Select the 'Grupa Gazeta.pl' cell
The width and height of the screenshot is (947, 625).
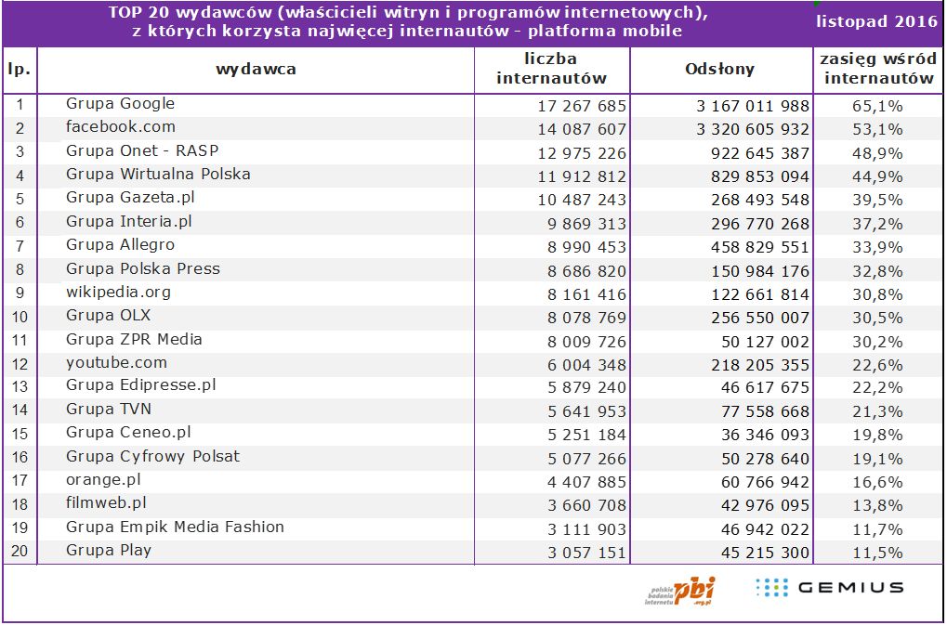pos(130,198)
